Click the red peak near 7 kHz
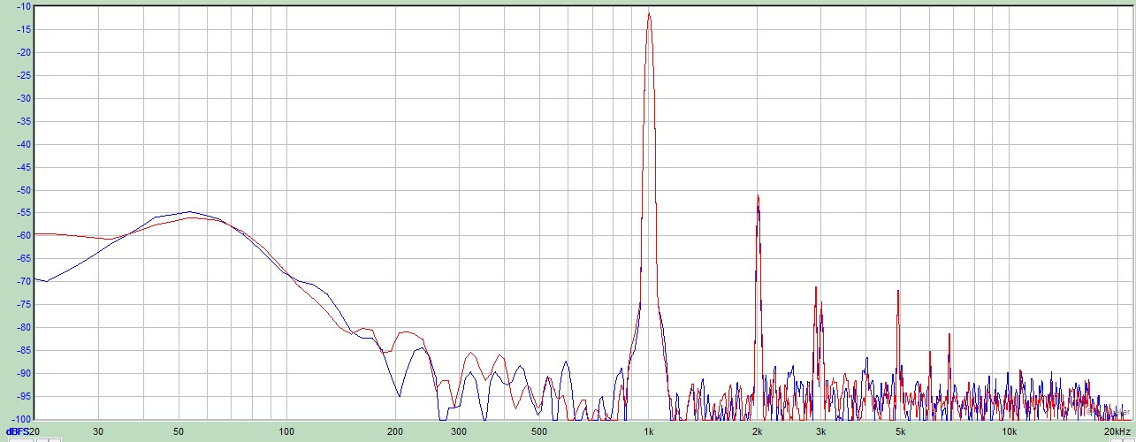Image resolution: width=1136 pixels, height=442 pixels. click(x=950, y=335)
